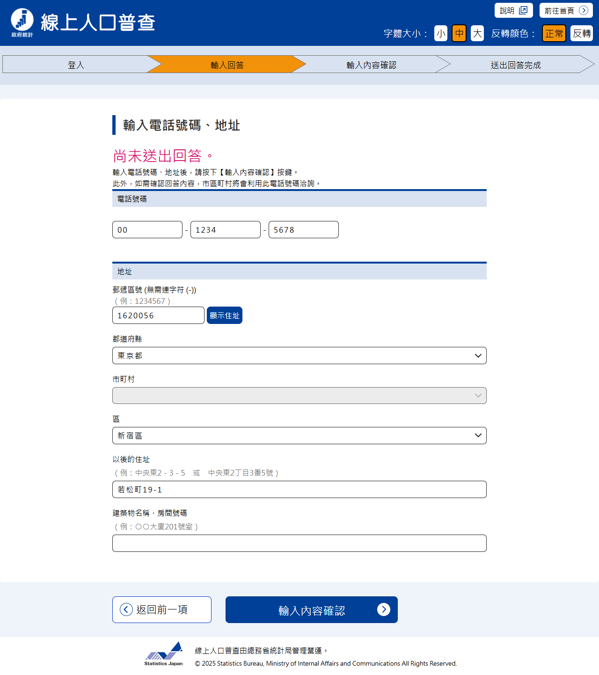Click the left arrow icon on 返回前一項

tap(126, 609)
